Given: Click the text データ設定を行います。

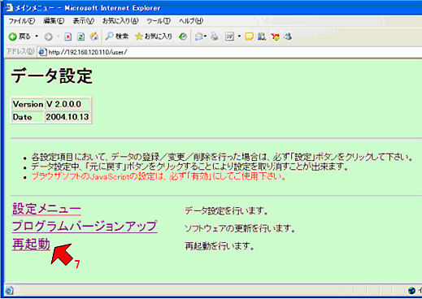Looking at the screenshot, I should tap(227, 210).
